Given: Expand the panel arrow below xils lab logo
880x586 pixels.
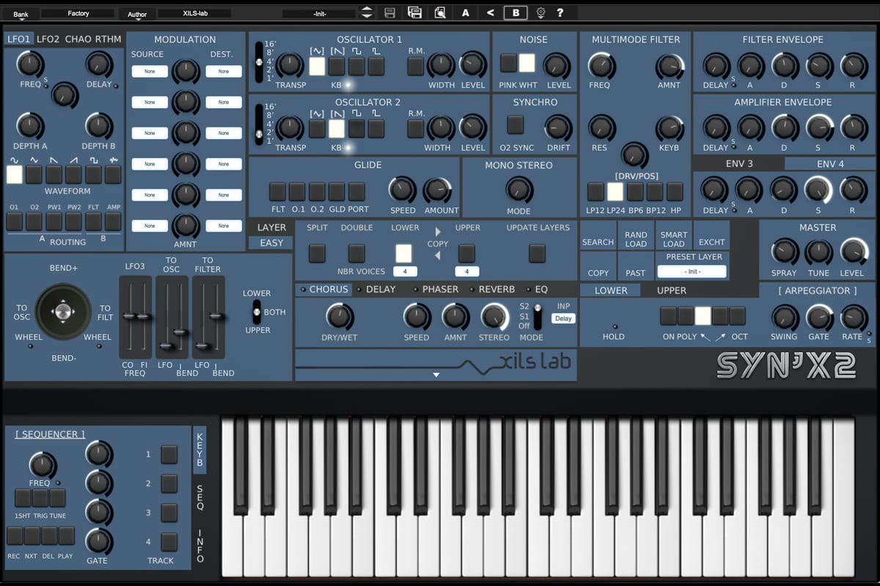Looking at the screenshot, I should pos(436,374).
